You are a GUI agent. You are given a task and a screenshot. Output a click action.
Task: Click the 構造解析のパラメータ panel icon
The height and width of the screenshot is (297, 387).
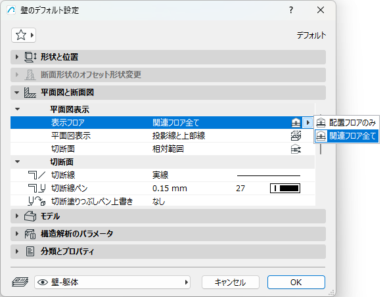[30, 234]
